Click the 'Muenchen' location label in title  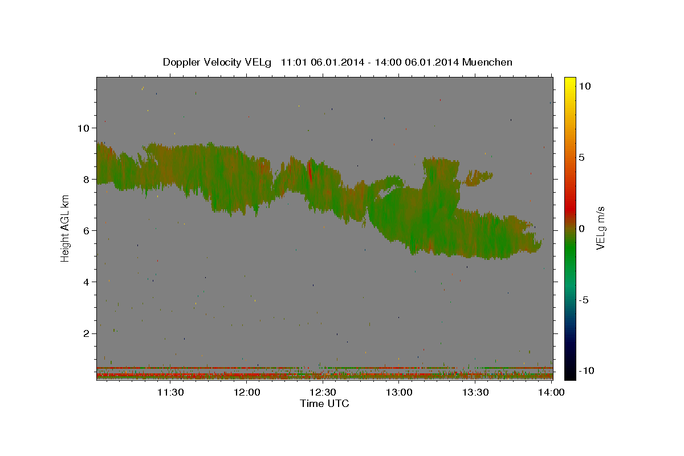(x=487, y=62)
